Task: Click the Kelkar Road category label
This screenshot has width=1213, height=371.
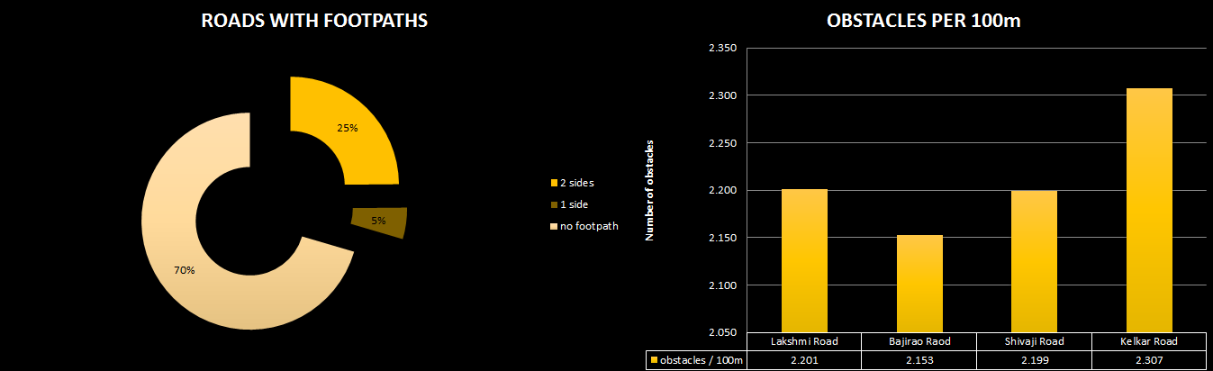Action: (1150, 341)
